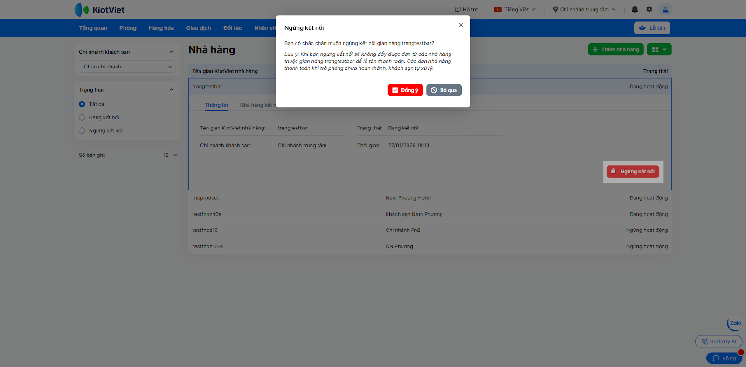
Task: Open the Tổng quan menu
Action: 93,28
